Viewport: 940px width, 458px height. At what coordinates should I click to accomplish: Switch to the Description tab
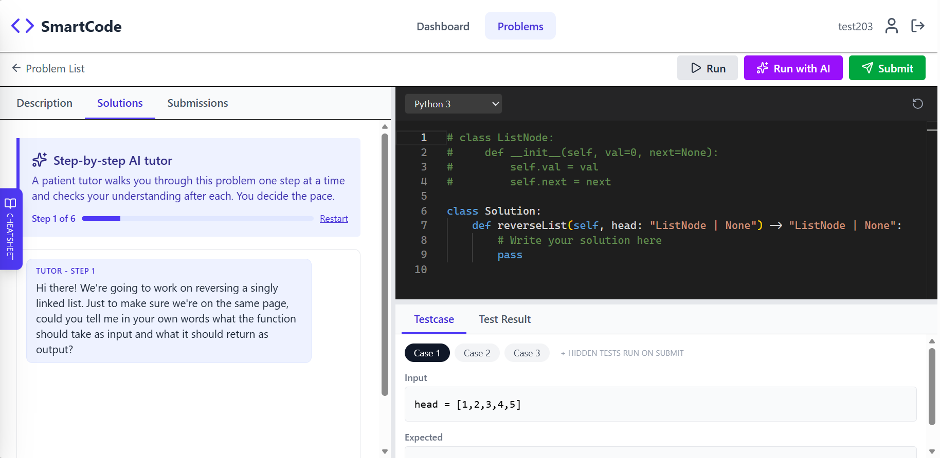point(45,103)
